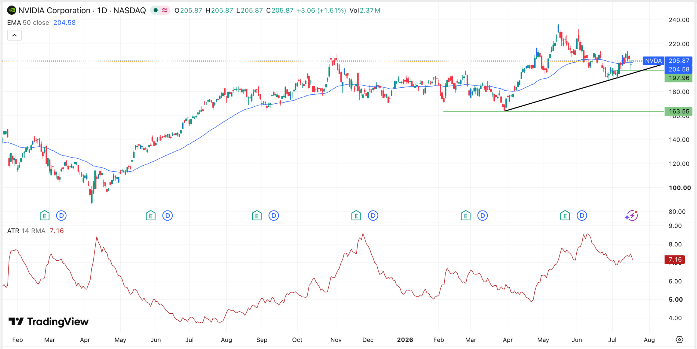697x349 pixels.
Task: Open earnings marker near late May 2025
Action: pyautogui.click(x=151, y=216)
